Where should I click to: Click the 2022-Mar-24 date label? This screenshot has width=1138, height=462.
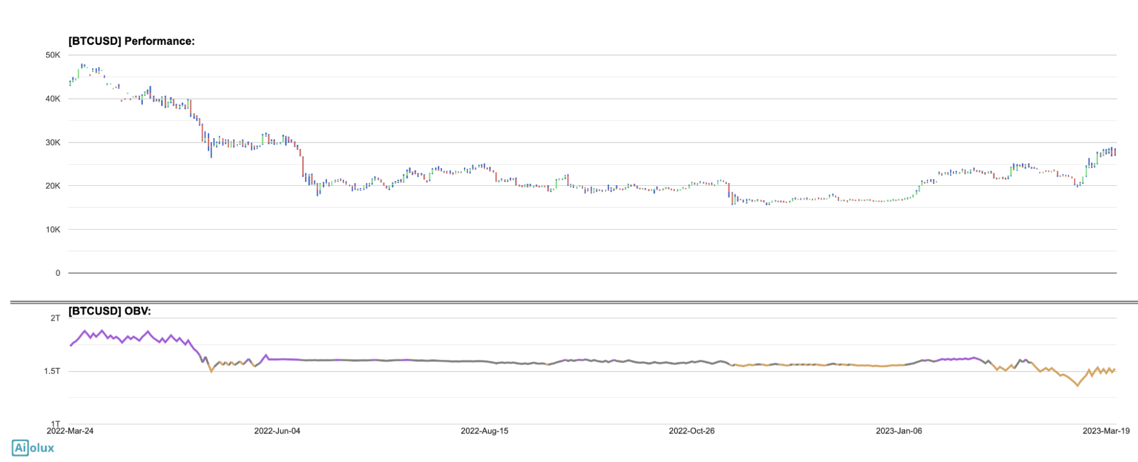tap(70, 431)
